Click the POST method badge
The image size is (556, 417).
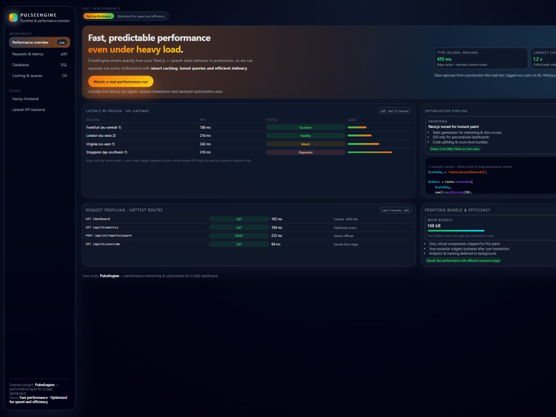239,236
